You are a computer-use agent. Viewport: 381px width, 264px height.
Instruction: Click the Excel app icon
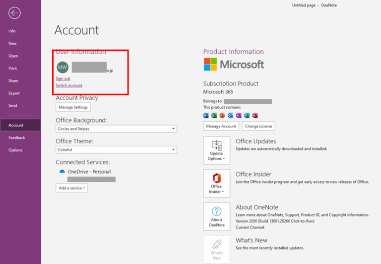[214, 115]
